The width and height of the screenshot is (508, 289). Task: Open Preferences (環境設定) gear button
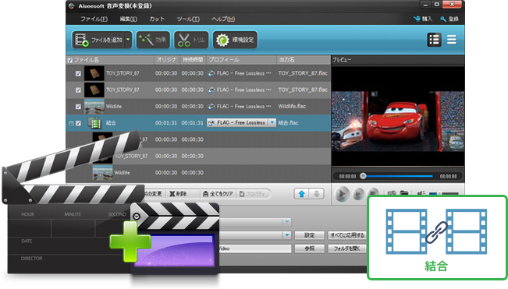[x=235, y=40]
